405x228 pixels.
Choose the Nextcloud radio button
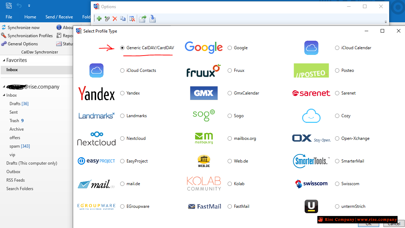pos(122,138)
